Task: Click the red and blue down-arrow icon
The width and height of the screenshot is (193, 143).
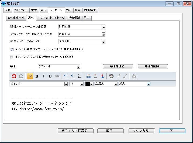Action: 102,76
